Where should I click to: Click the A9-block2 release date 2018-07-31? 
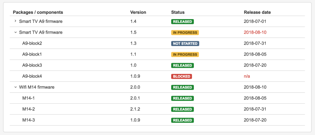click(255, 43)
